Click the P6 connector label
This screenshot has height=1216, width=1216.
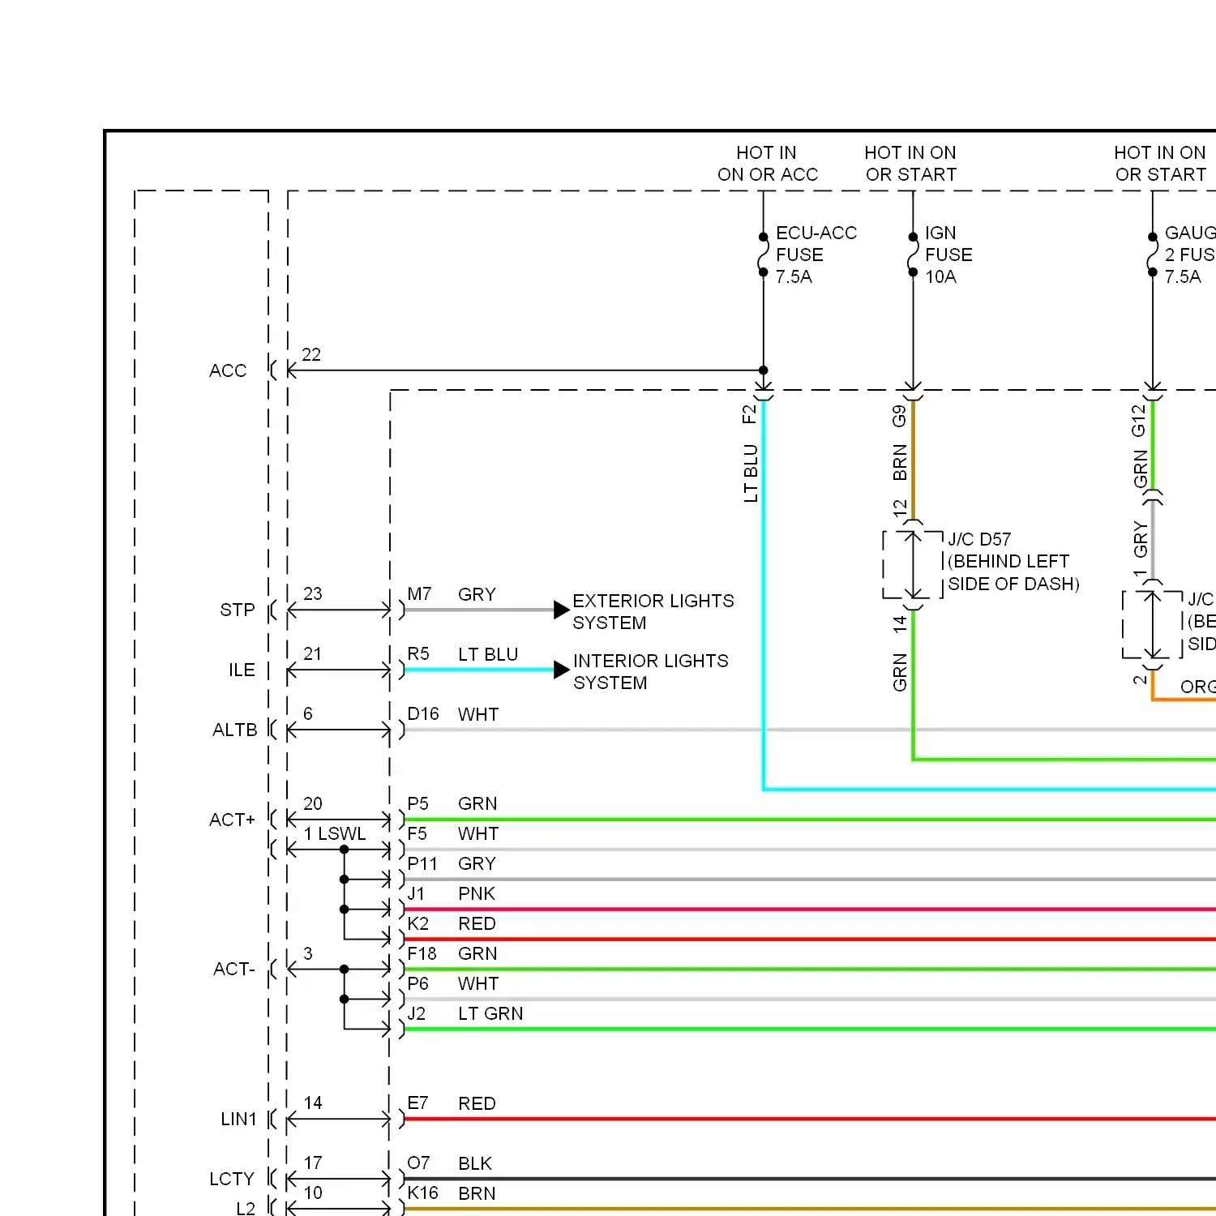coord(417,984)
